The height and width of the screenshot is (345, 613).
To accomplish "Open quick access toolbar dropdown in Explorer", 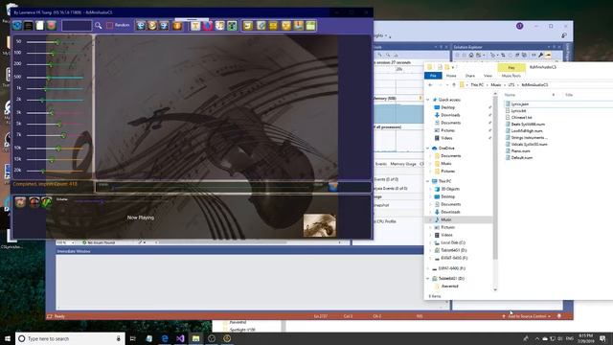I will [453, 67].
